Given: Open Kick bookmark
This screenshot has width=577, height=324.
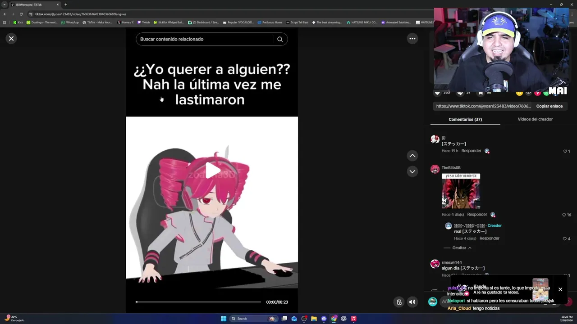Looking at the screenshot, I should 18,22.
